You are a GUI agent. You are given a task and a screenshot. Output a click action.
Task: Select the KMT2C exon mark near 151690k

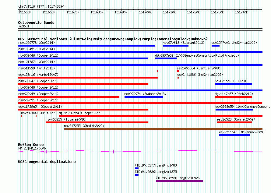coord(114,152)
